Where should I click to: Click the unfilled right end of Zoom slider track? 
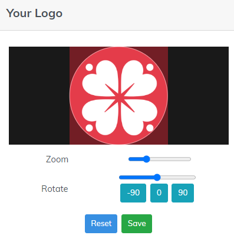click(170, 159)
